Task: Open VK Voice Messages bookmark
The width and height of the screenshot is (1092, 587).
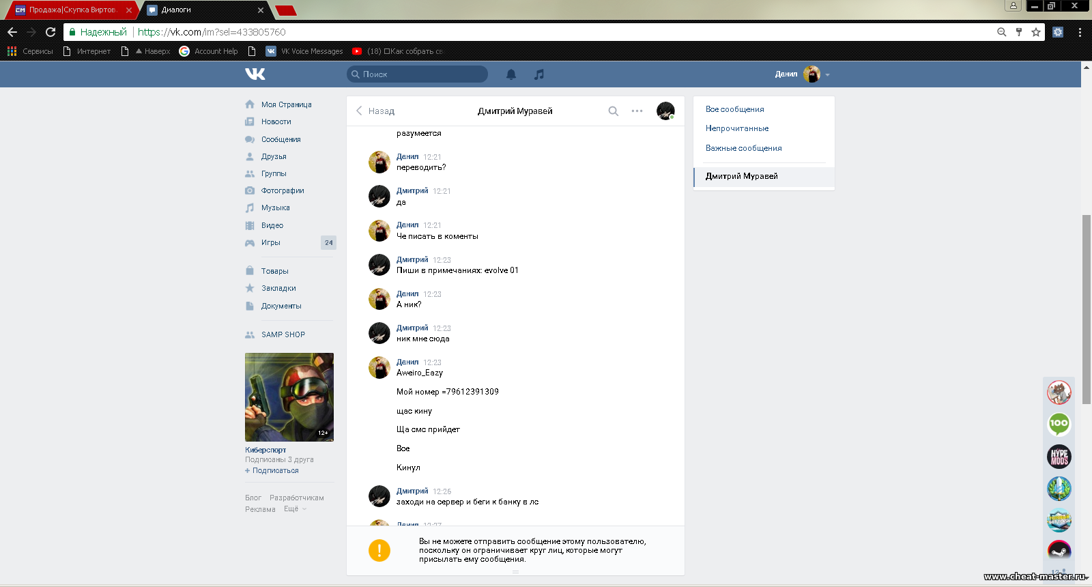Action: [304, 51]
